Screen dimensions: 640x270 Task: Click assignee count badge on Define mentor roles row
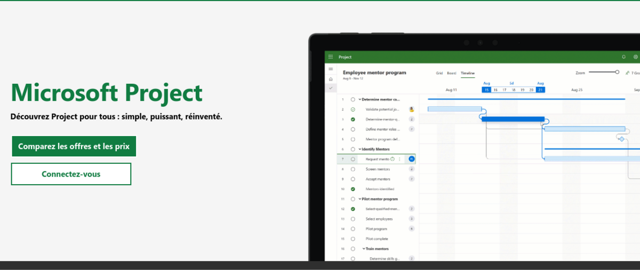[412, 129]
